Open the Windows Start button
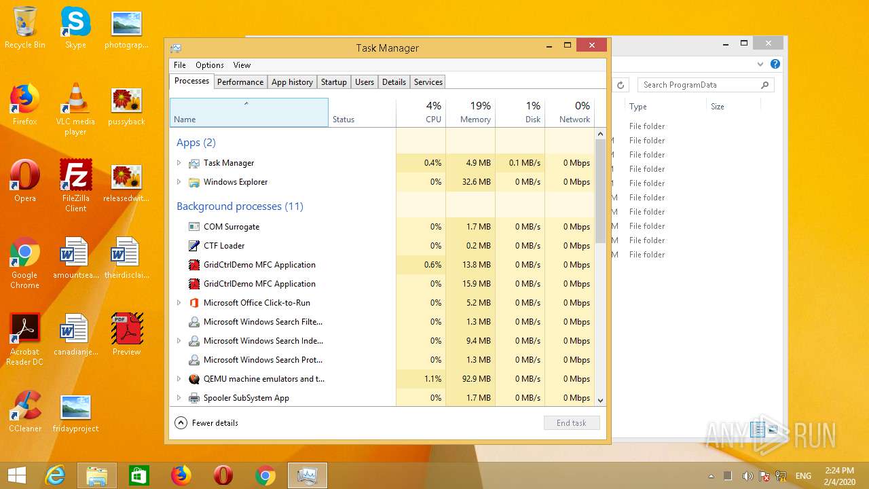The width and height of the screenshot is (869, 489). coord(17,475)
